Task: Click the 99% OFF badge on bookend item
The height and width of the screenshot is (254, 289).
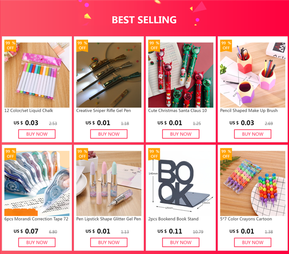Action: pos(154,154)
